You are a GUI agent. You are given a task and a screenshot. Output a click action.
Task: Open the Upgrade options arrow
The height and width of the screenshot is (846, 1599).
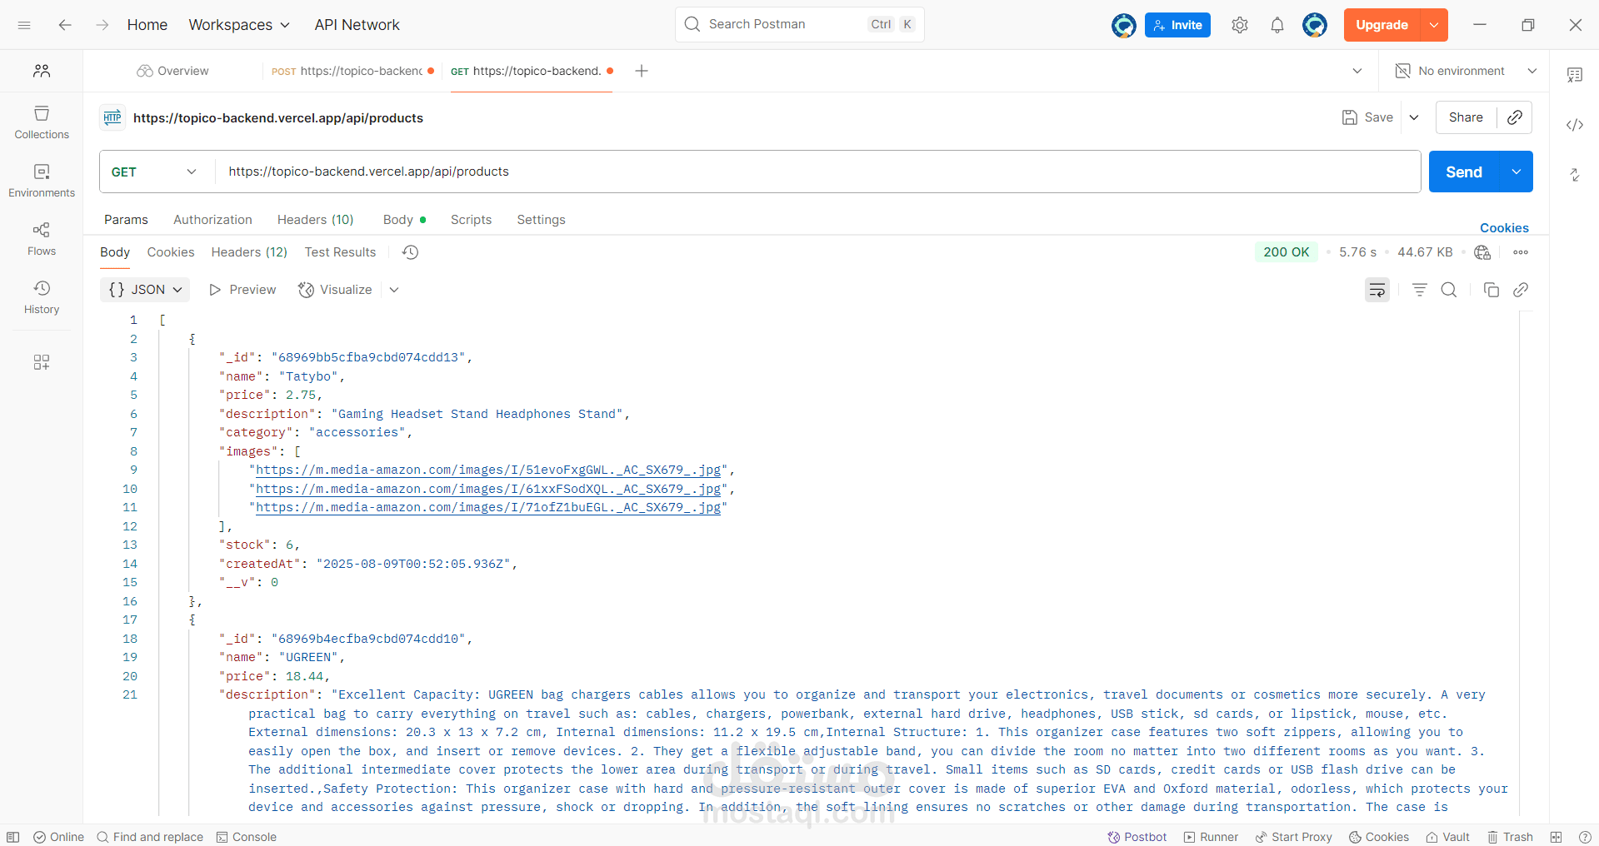pyautogui.click(x=1434, y=25)
